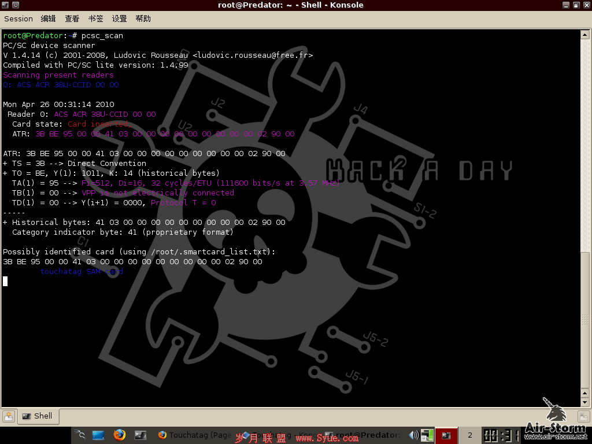Open the Session menu

pyautogui.click(x=18, y=18)
